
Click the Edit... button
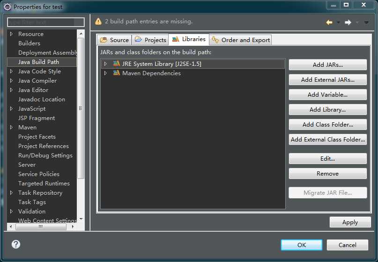(x=327, y=158)
